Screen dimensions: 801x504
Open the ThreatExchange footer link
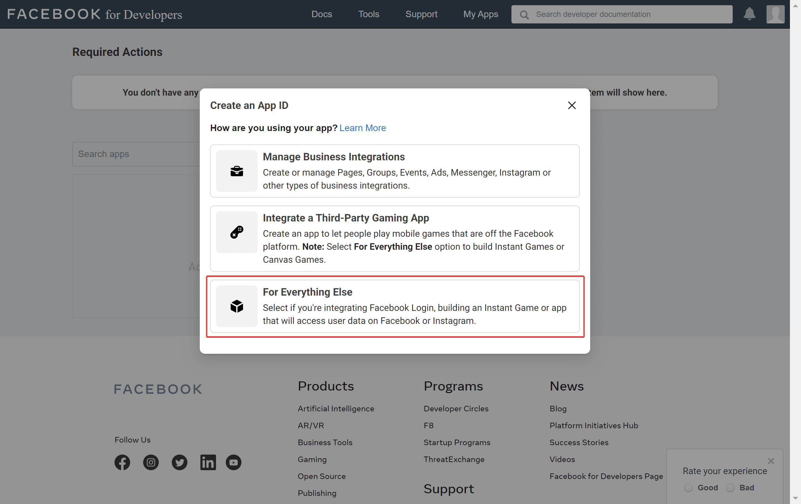coord(454,459)
